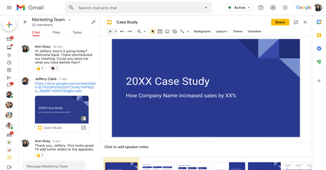Screen dimensions: 326x170
Task: Open Snoozed clock icon in sidebar
Action: pos(9,63)
